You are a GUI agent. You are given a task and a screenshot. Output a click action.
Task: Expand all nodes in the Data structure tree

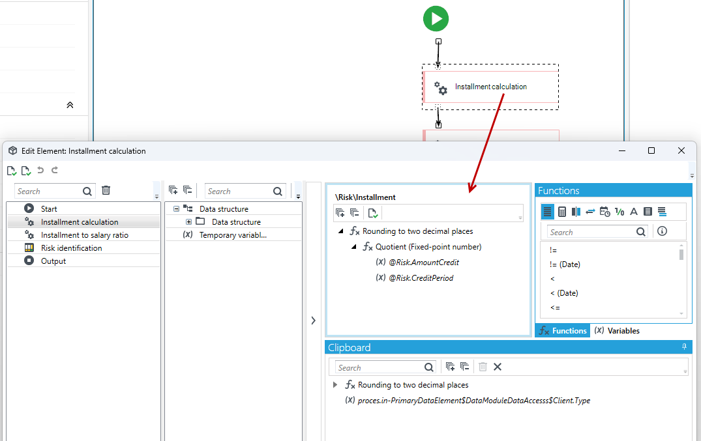coord(173,190)
